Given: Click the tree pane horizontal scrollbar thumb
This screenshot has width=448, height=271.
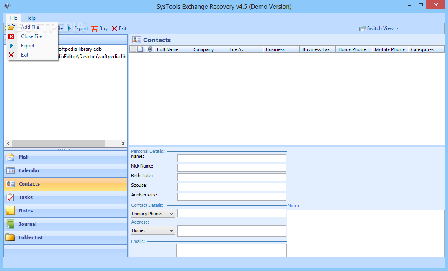Looking at the screenshot, I should tap(58, 143).
